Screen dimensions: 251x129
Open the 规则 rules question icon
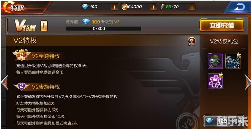coord(192,42)
